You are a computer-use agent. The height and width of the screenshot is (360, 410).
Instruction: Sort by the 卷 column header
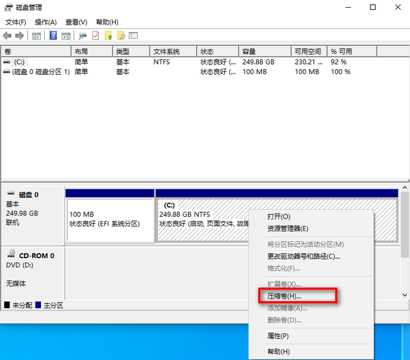(x=37, y=51)
